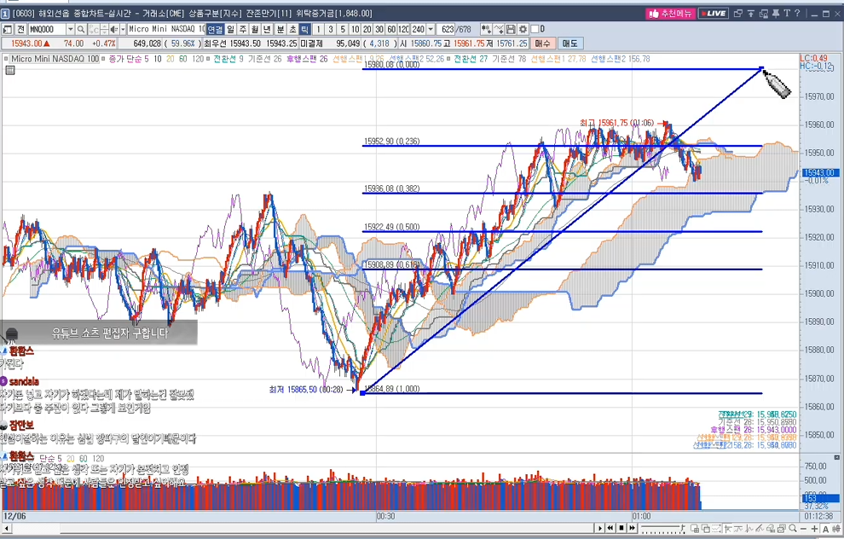Click the move-to-top arrow icon in title bar

point(750,14)
